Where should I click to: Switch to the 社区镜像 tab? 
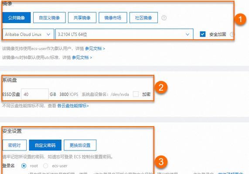click(x=143, y=17)
